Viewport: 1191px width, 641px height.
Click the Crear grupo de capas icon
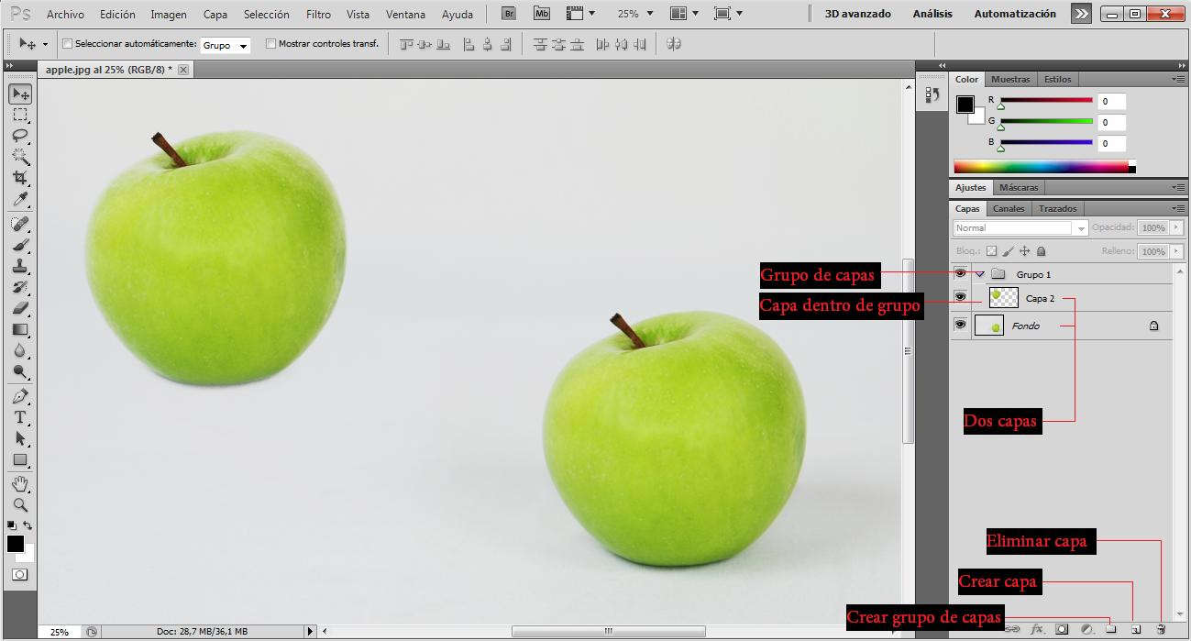point(1110,629)
